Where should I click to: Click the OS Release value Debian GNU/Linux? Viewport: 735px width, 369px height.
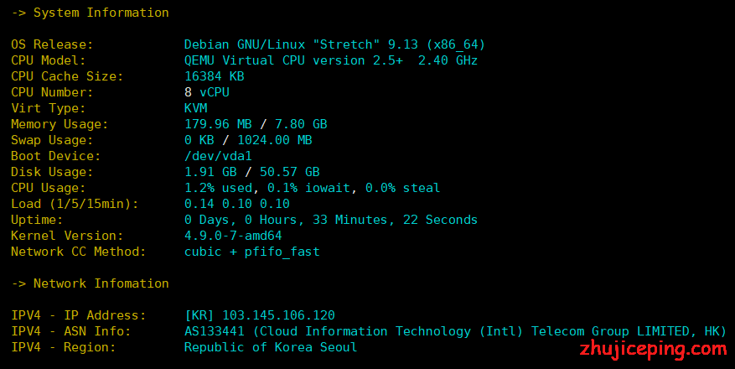244,44
